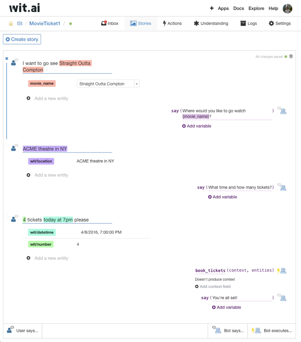Delete this story using the trash icon
301x342 pixels.
click(291, 56)
